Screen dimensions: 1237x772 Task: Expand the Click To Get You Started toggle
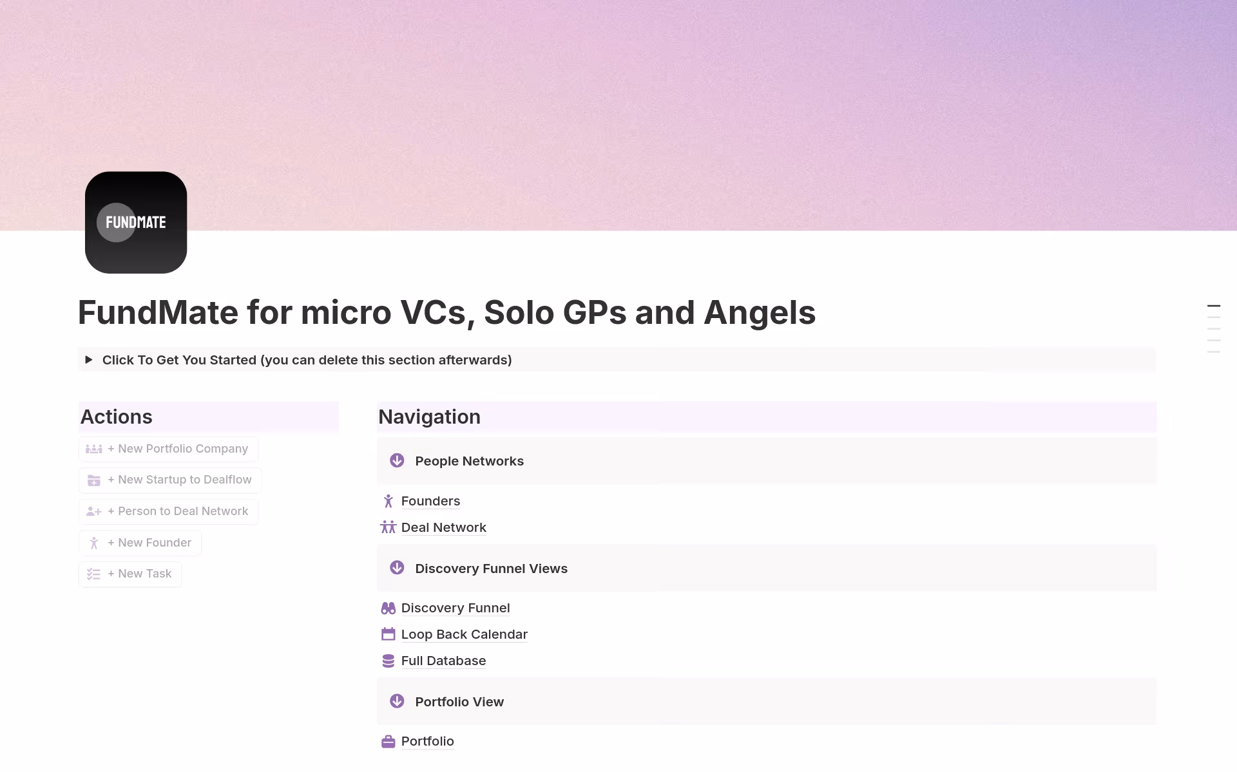click(x=89, y=360)
